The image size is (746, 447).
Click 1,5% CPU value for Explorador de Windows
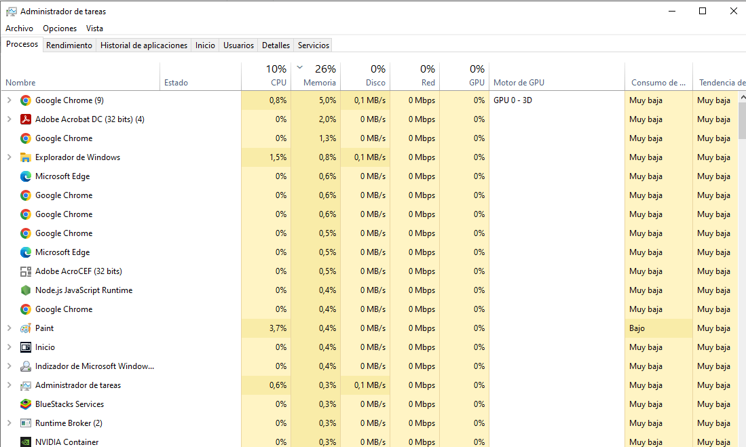(x=278, y=157)
